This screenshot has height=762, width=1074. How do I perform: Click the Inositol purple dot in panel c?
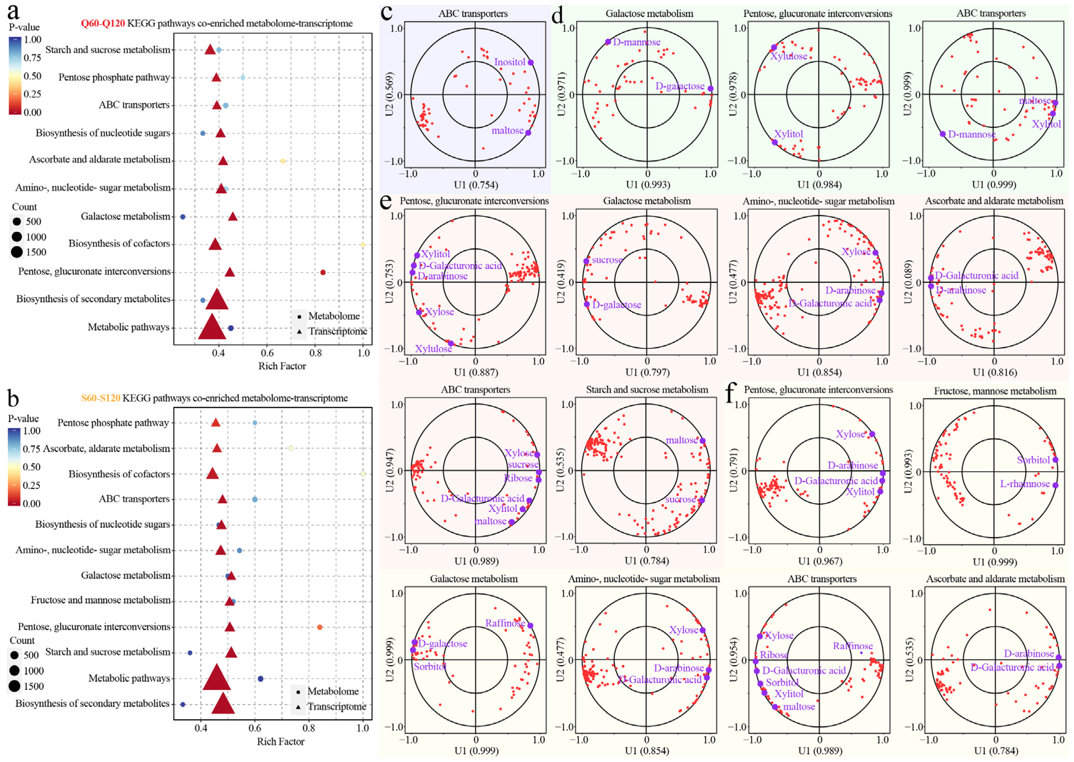pyautogui.click(x=531, y=62)
